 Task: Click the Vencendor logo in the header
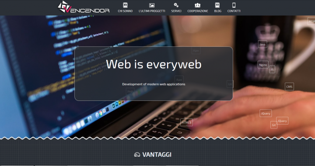tap(84, 7)
